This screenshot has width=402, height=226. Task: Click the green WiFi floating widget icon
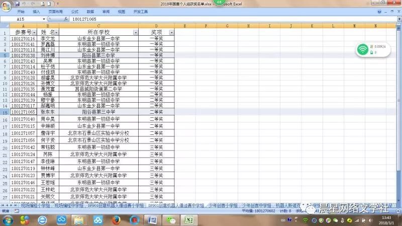coord(362,49)
